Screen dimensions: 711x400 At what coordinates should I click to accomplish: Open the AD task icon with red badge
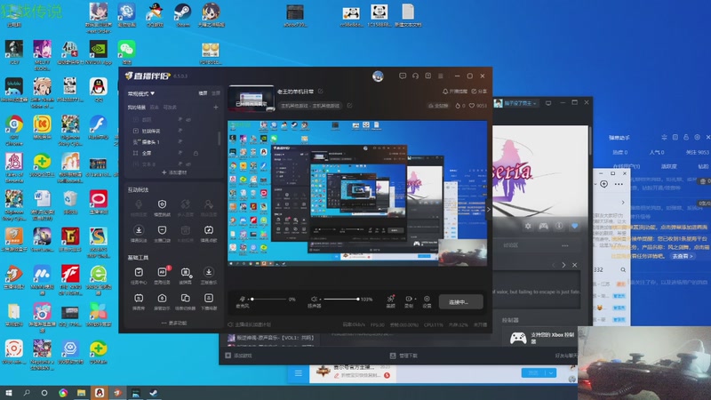[x=163, y=272]
